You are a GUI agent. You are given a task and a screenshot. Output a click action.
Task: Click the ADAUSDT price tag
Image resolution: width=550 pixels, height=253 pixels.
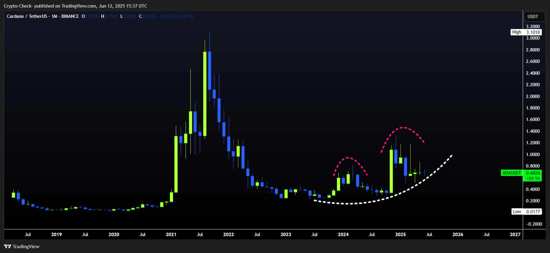(512, 173)
